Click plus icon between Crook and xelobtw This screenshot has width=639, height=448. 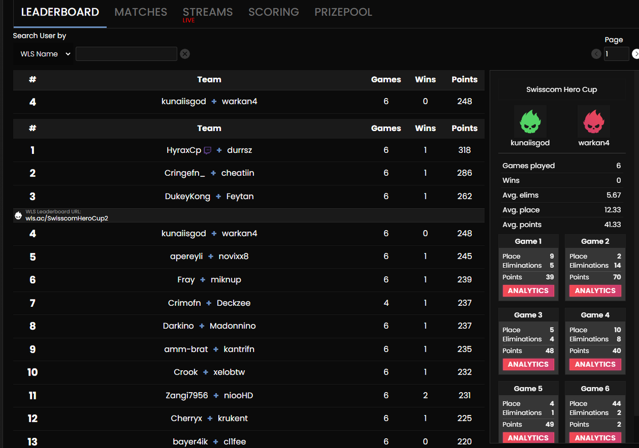[206, 372]
